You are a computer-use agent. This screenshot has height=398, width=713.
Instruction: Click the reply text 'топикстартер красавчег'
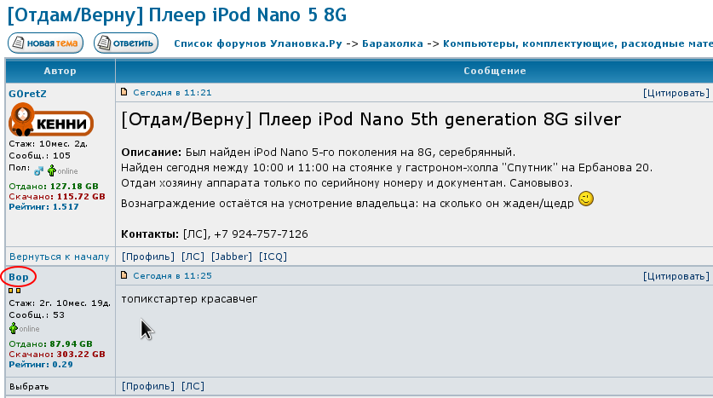[x=189, y=299]
